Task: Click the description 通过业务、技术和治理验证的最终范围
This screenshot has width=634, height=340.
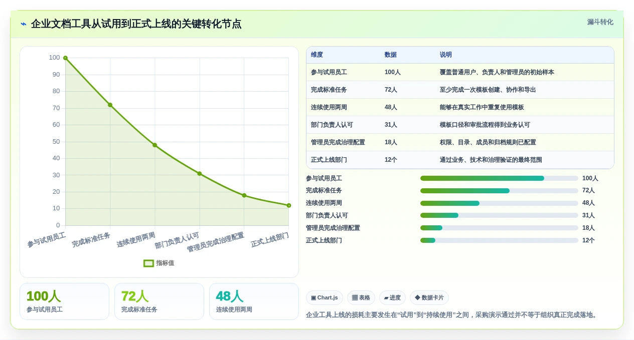Action: pos(491,160)
